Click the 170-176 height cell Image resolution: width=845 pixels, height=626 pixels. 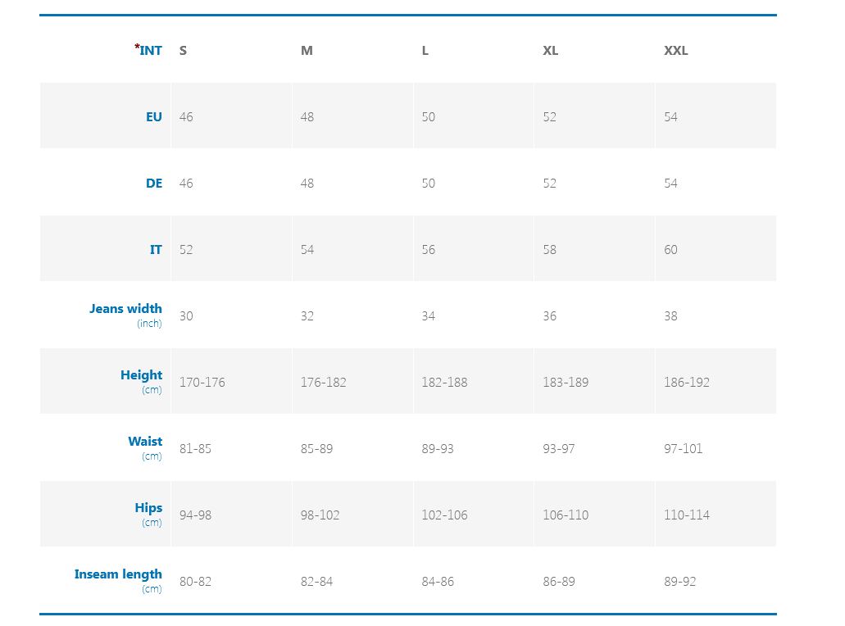[202, 383]
